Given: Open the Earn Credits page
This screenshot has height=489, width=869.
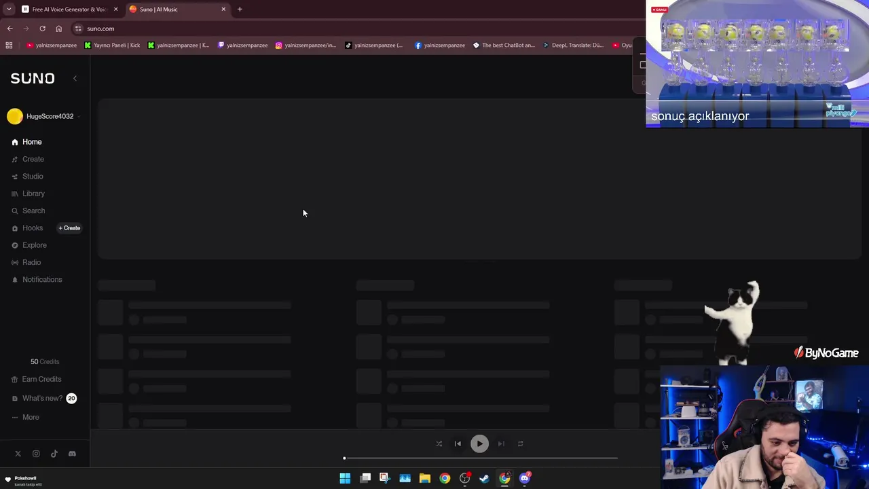Looking at the screenshot, I should pyautogui.click(x=37, y=379).
